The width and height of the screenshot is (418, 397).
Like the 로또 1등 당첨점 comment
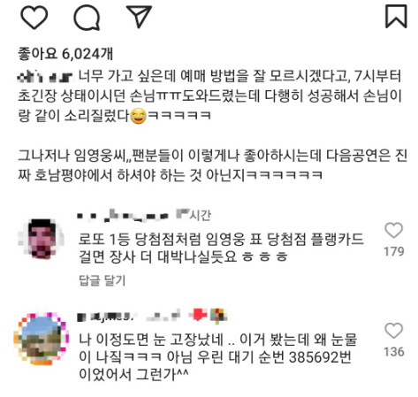[x=393, y=230]
